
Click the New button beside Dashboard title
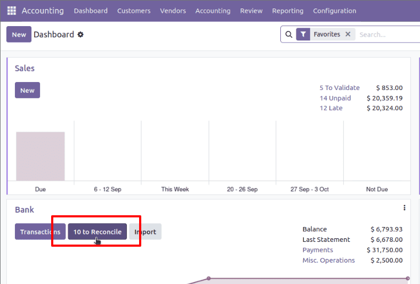coord(19,34)
